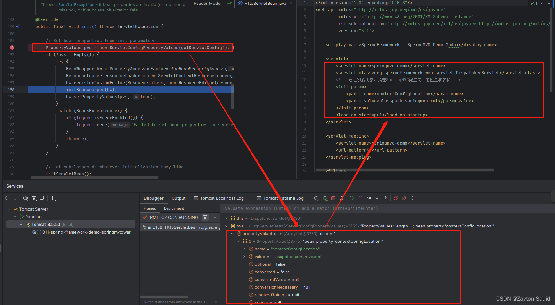Toggle the thread frames filter button
The height and width of the screenshot is (305, 555).
205,217
